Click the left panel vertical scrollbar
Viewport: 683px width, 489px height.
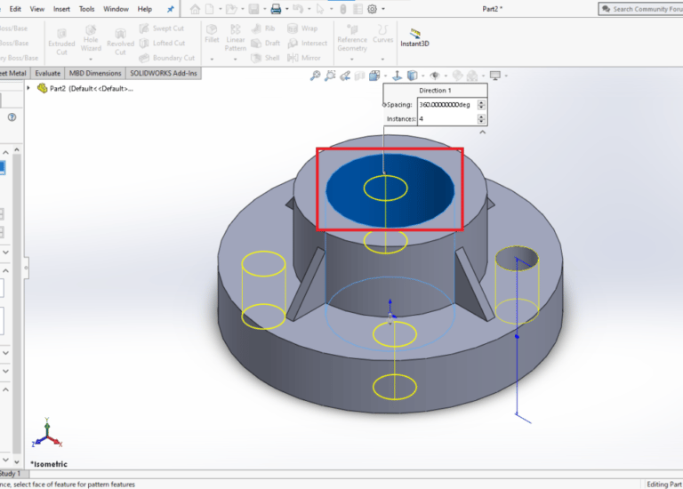tap(17, 305)
